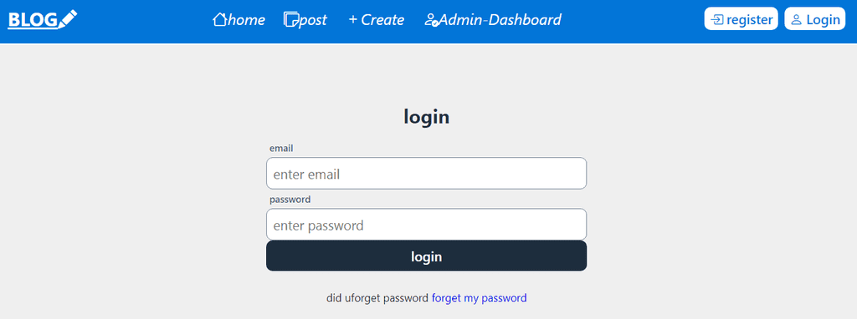Click the person icon in Login button
Viewport: 857px width, 319px height.
click(x=797, y=20)
